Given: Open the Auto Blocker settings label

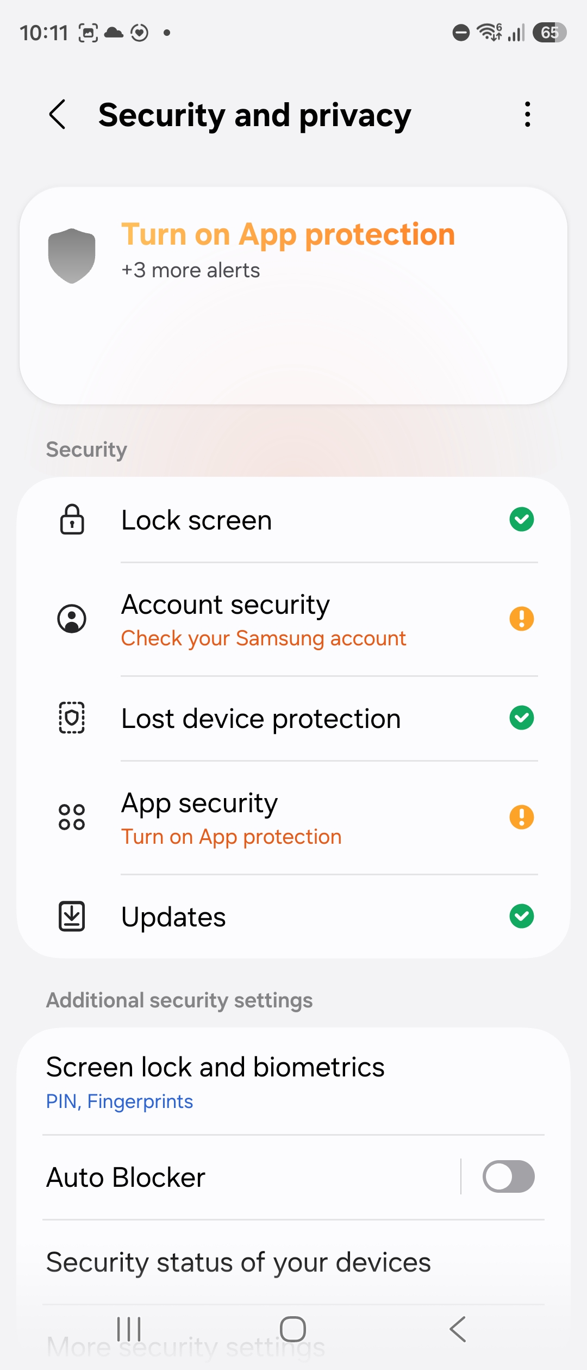Looking at the screenshot, I should (x=126, y=1177).
